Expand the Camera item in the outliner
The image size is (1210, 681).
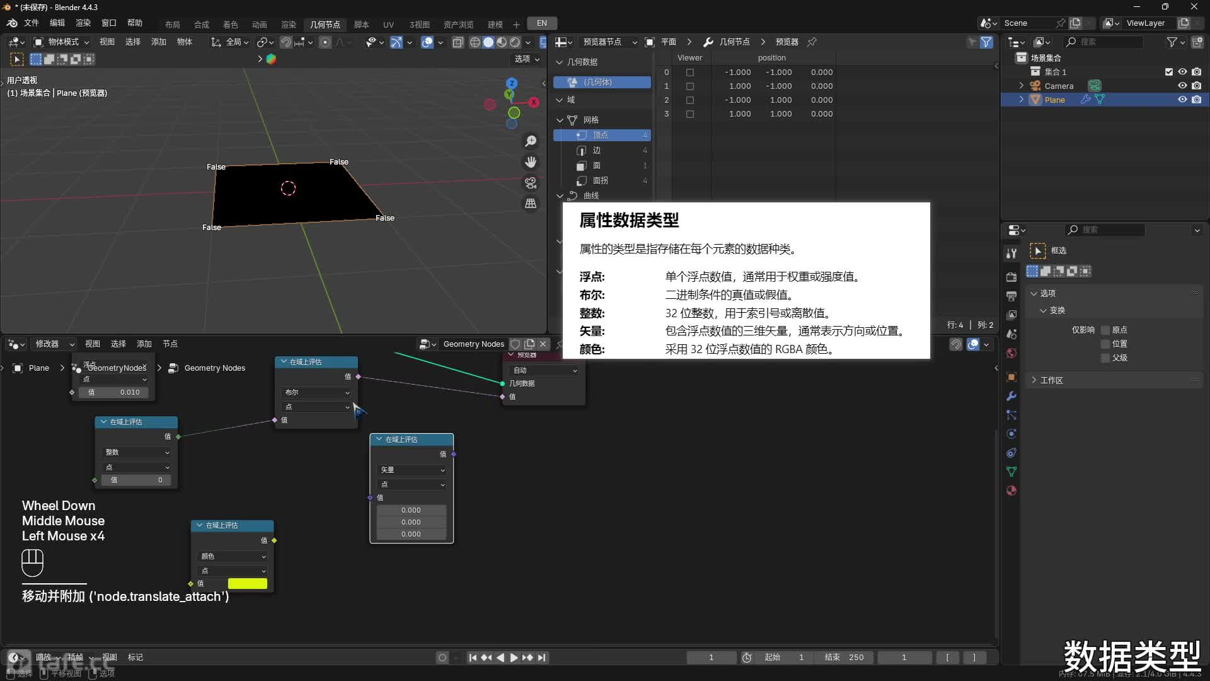1022,86
